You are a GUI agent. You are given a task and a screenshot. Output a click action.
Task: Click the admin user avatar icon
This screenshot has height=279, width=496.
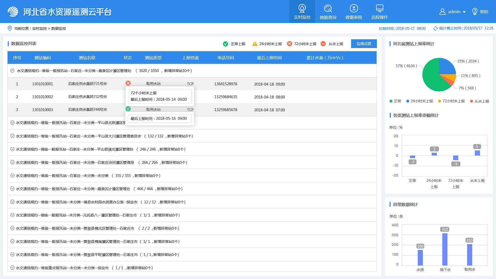[442, 12]
